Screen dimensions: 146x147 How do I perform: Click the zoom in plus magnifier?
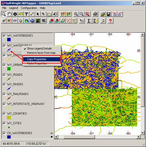(x=76, y=14)
